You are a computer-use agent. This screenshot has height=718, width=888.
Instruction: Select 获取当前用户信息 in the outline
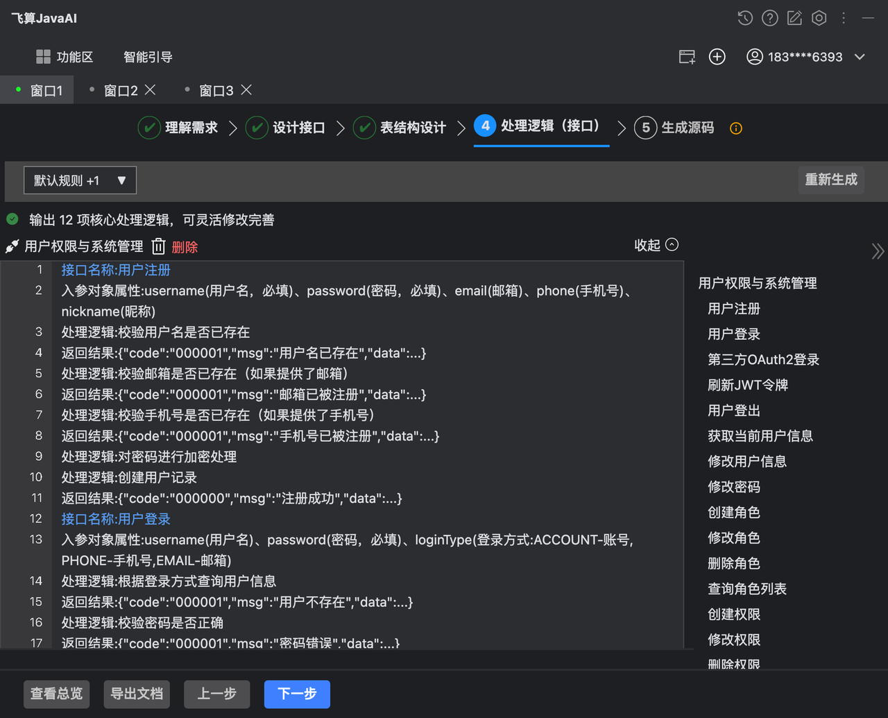pos(760,436)
